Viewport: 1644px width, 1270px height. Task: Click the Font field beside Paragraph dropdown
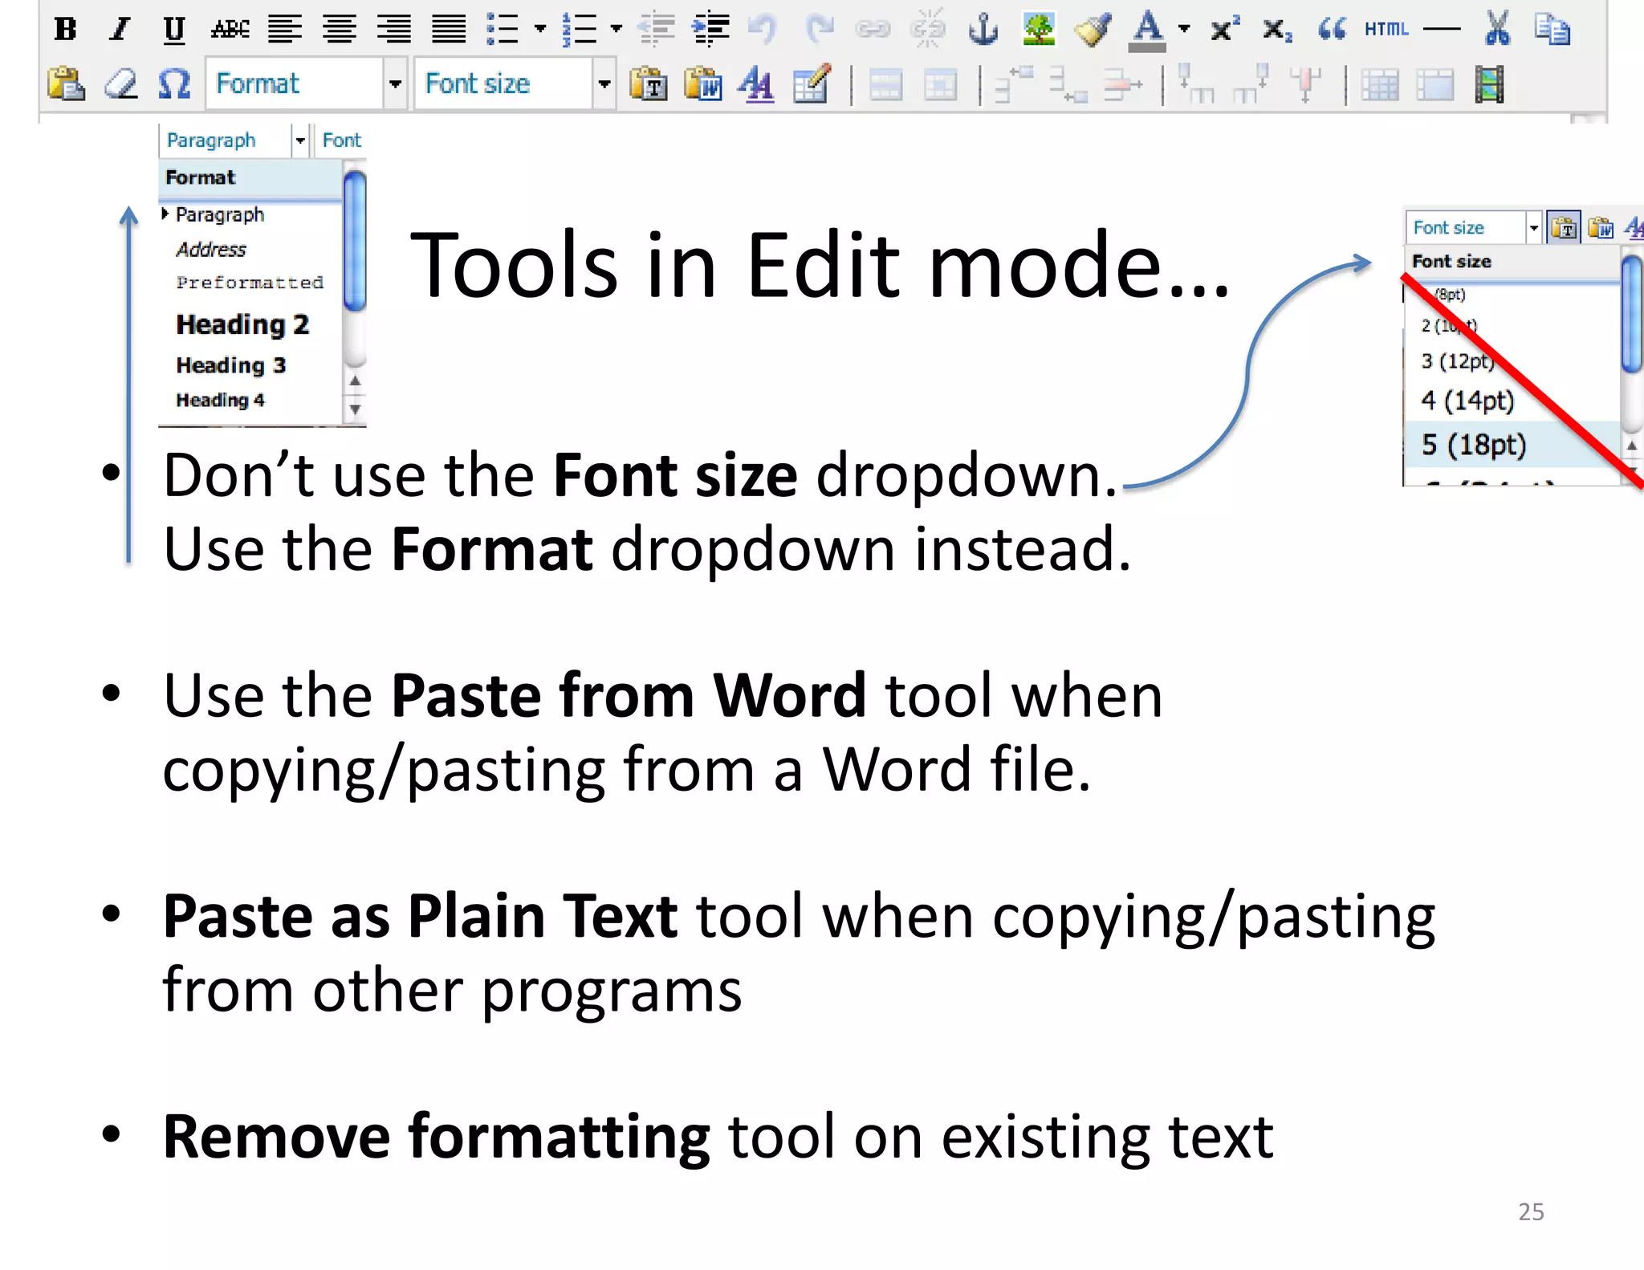(x=341, y=140)
